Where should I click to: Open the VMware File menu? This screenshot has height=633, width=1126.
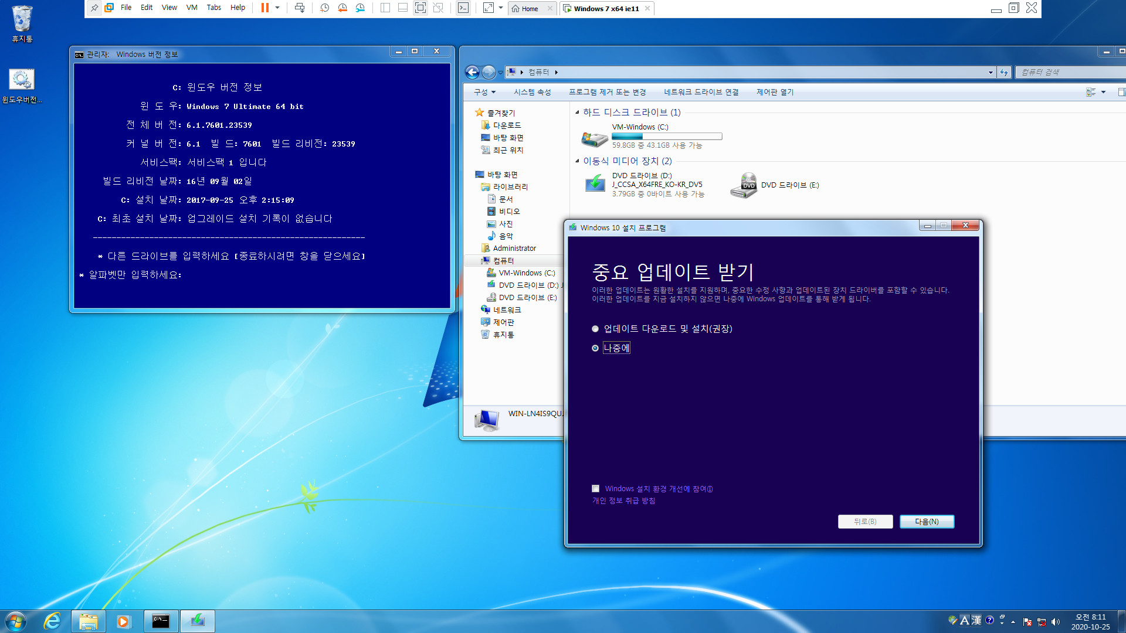(126, 8)
